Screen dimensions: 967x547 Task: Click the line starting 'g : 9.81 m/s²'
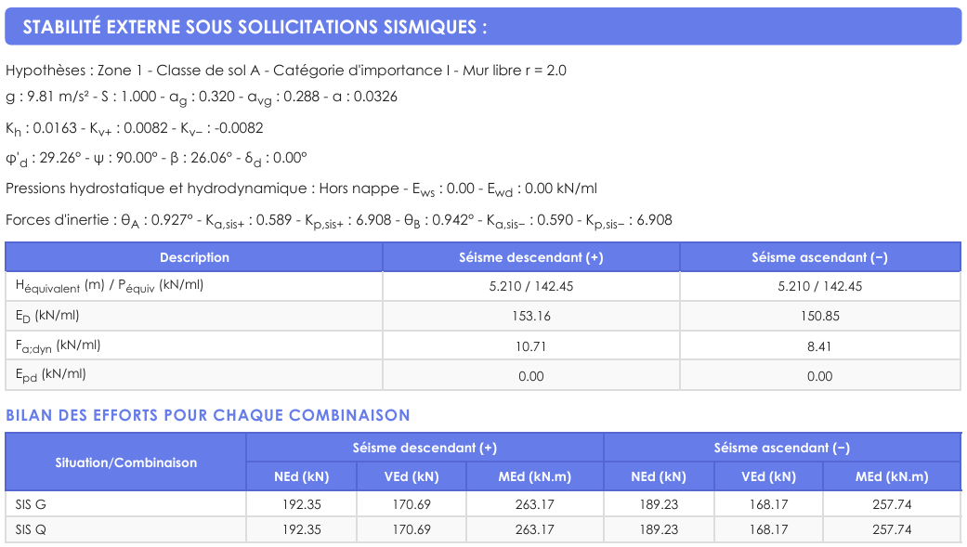[201, 98]
